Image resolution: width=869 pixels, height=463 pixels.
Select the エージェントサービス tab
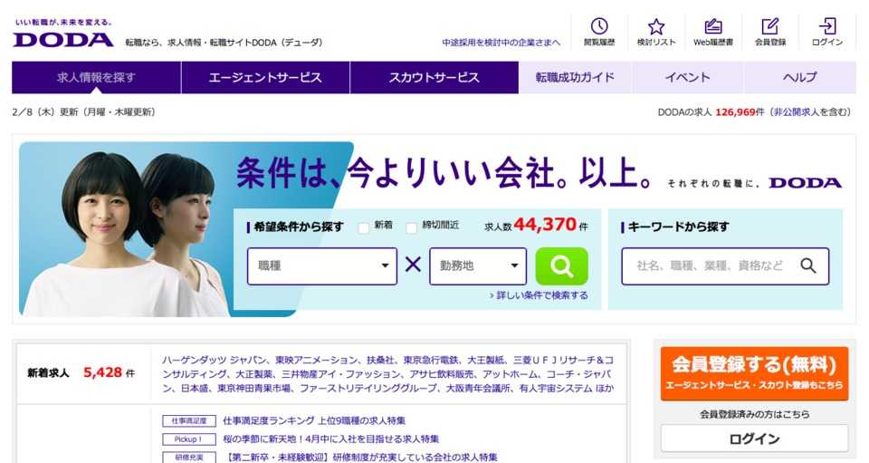(265, 78)
